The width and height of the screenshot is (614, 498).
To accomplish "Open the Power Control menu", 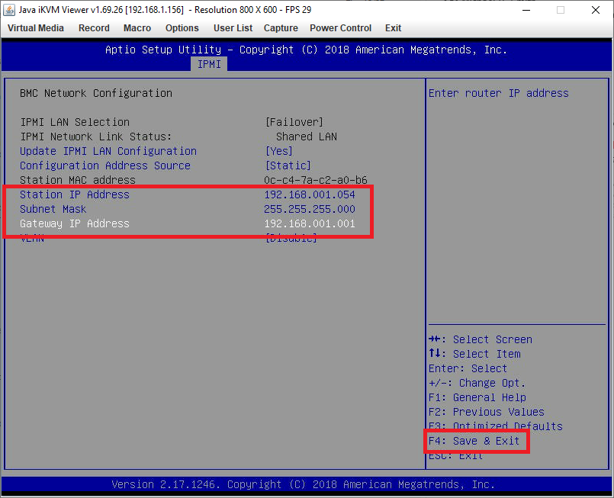I will pos(340,28).
